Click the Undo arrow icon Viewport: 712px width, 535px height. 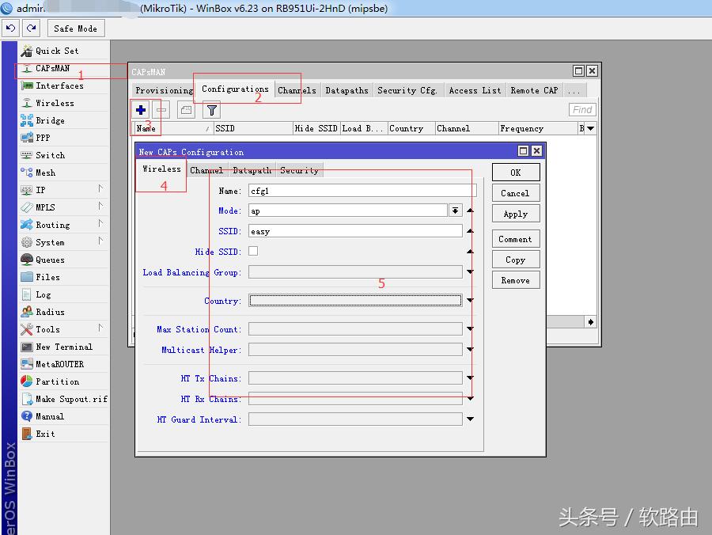[11, 28]
